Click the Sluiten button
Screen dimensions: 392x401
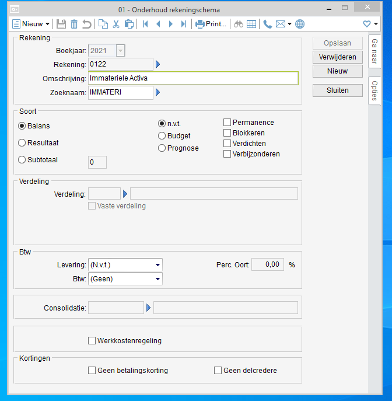click(x=338, y=90)
